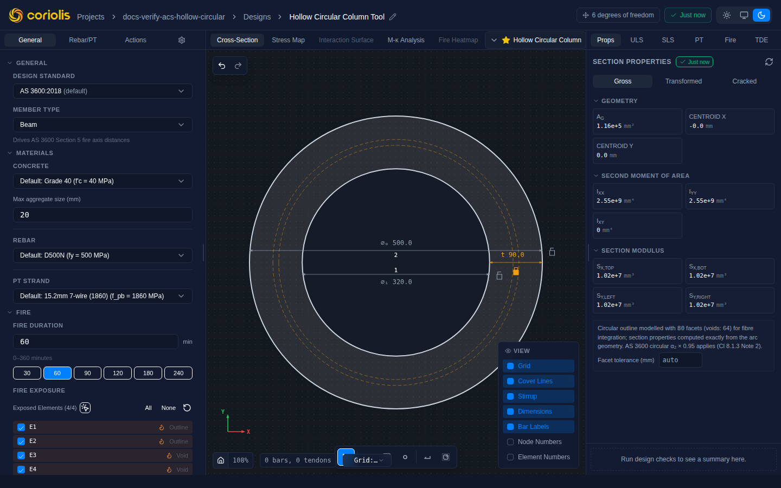Click the 6 degrees of freedom badge
781x488 pixels.
pos(618,15)
